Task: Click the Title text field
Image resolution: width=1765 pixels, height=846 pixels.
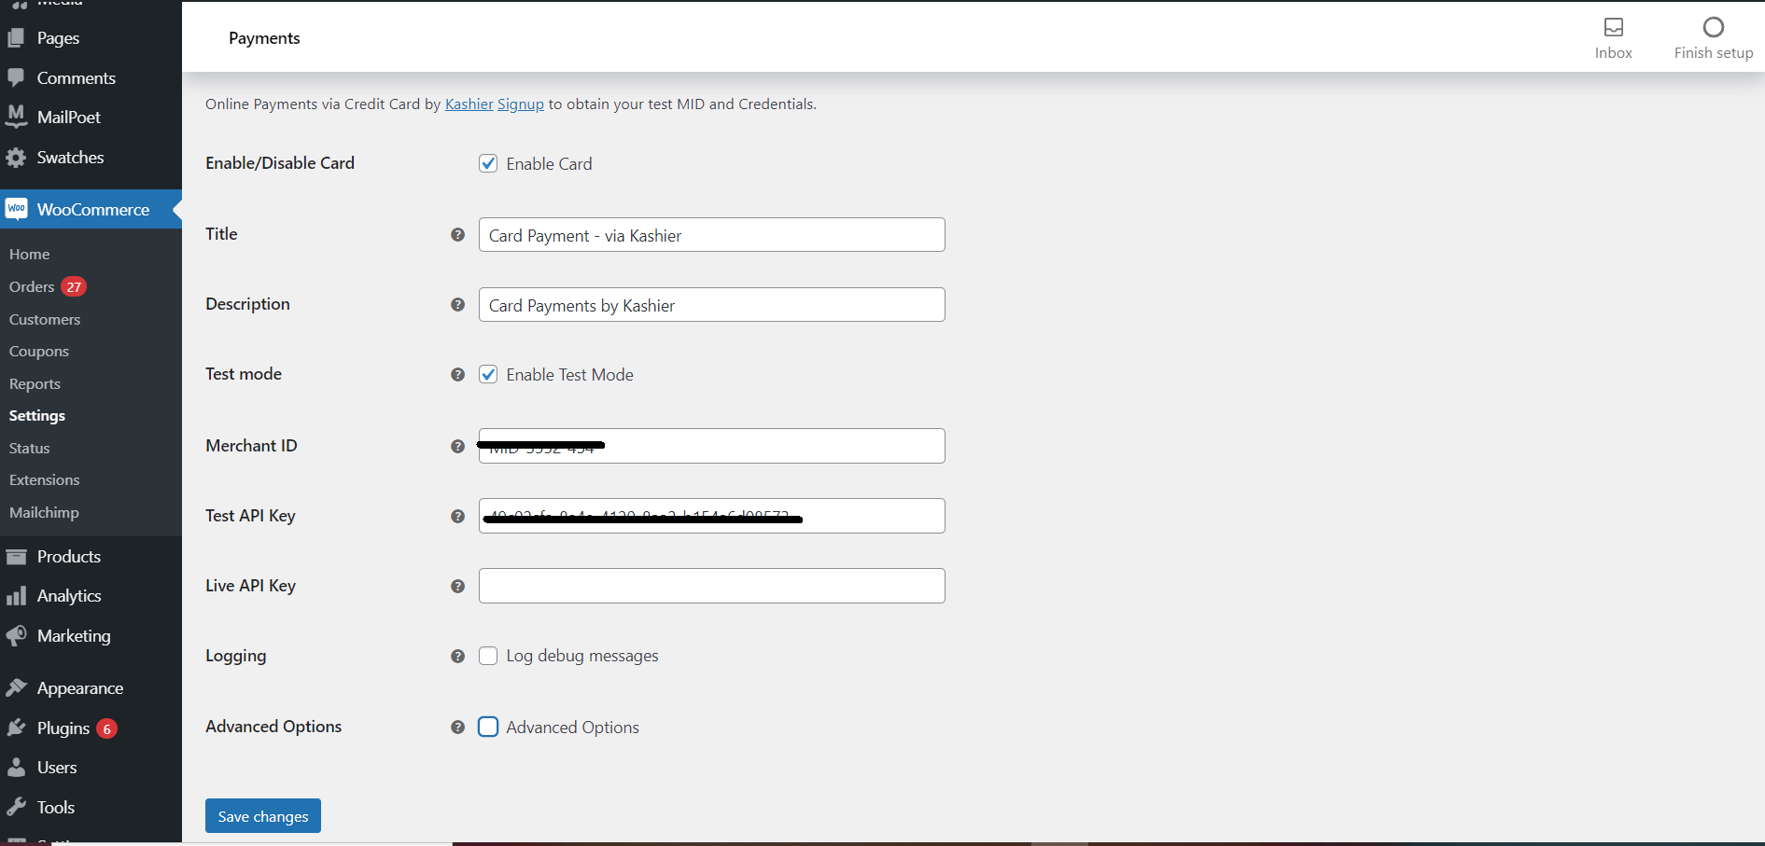Action: (712, 235)
